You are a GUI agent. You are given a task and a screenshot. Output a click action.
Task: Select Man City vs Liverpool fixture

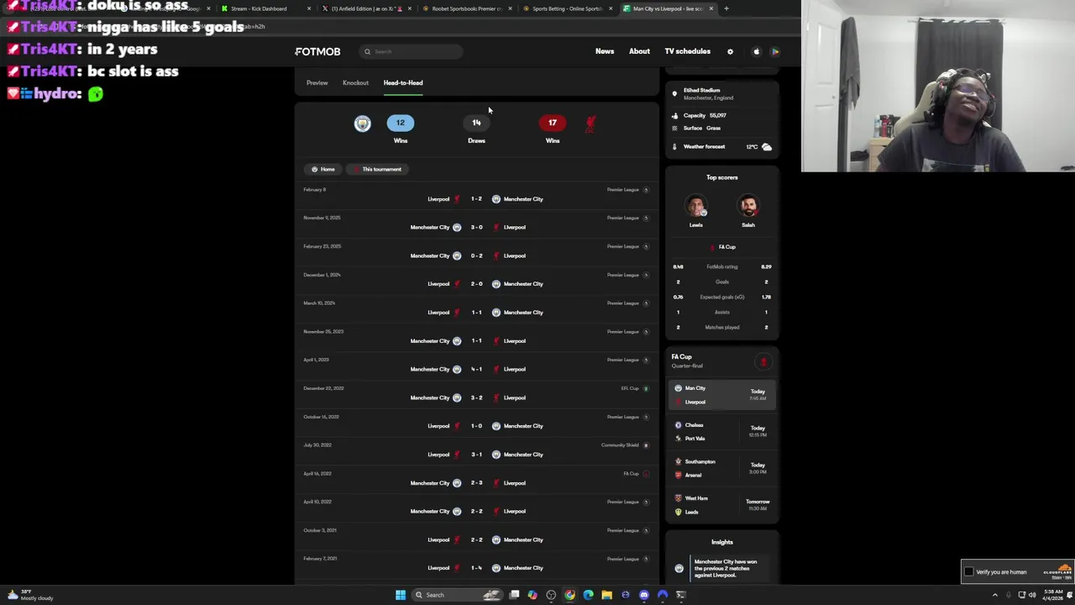(x=722, y=395)
